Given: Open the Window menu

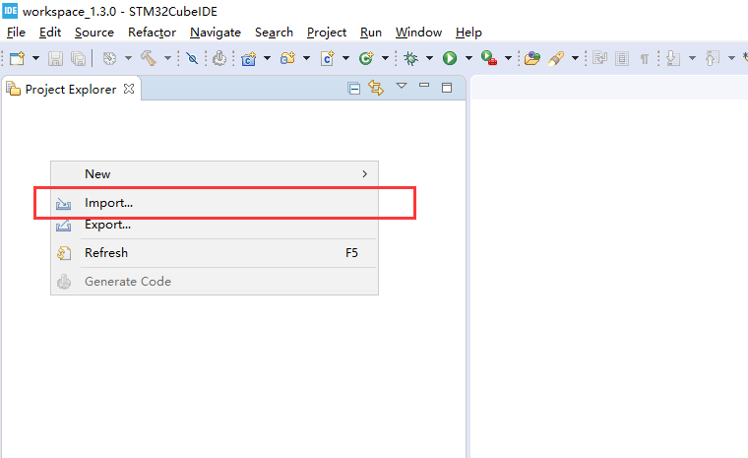Looking at the screenshot, I should coord(419,33).
